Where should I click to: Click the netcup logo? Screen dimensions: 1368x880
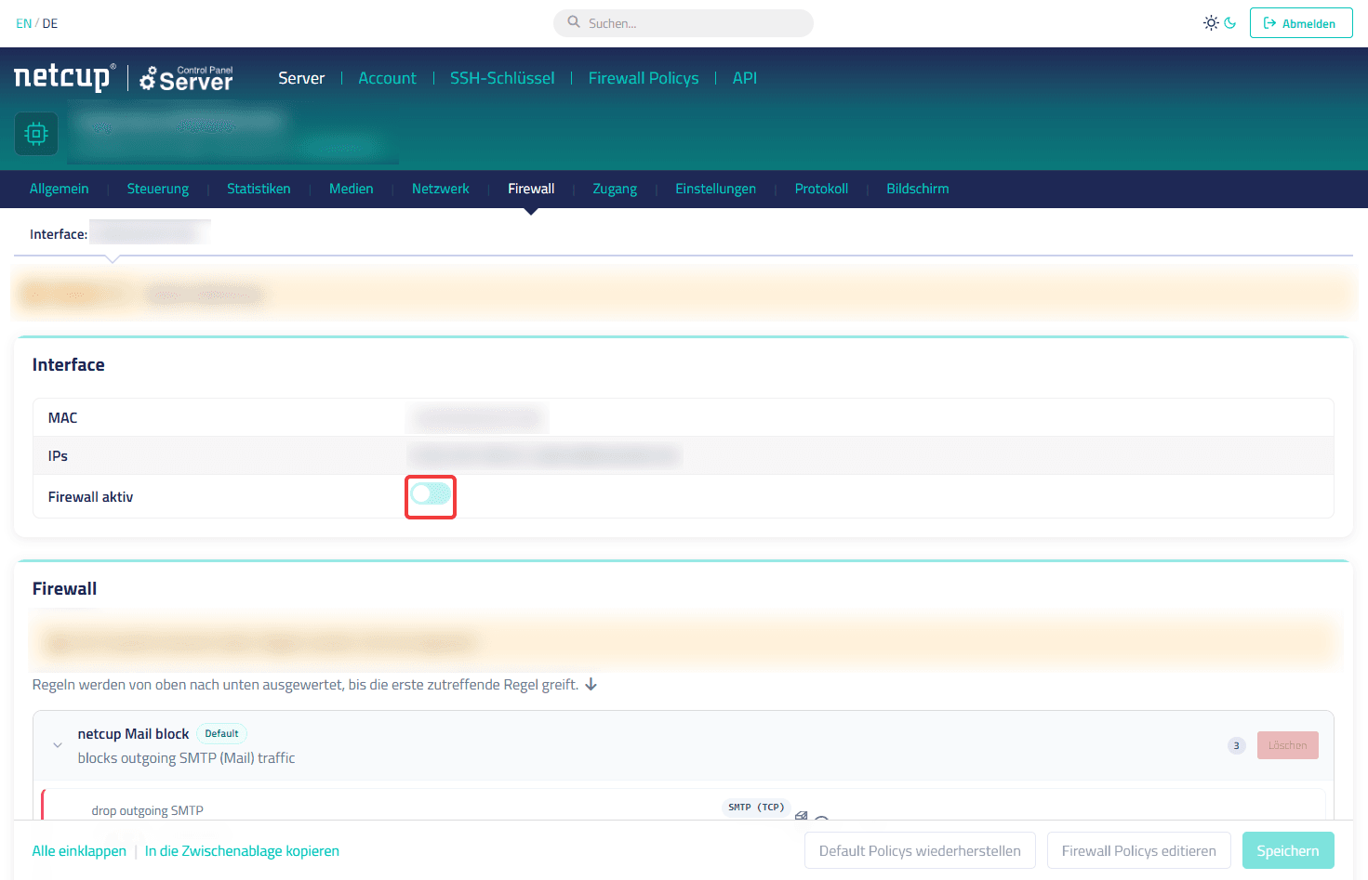(65, 77)
